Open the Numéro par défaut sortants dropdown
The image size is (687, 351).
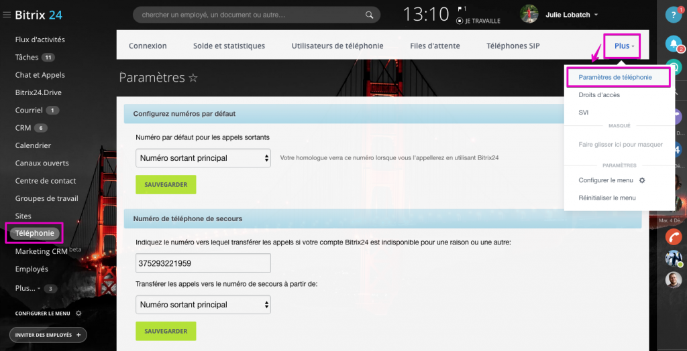click(x=203, y=158)
